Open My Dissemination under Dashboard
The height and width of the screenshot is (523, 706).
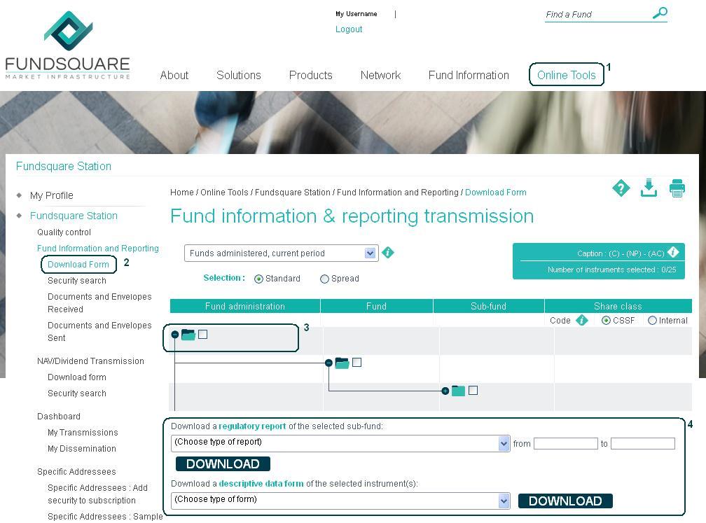(x=82, y=449)
